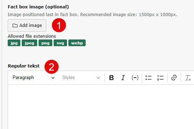Click inside the Regular tekst editor area
The width and height of the screenshot is (194, 129).
tap(101, 107)
